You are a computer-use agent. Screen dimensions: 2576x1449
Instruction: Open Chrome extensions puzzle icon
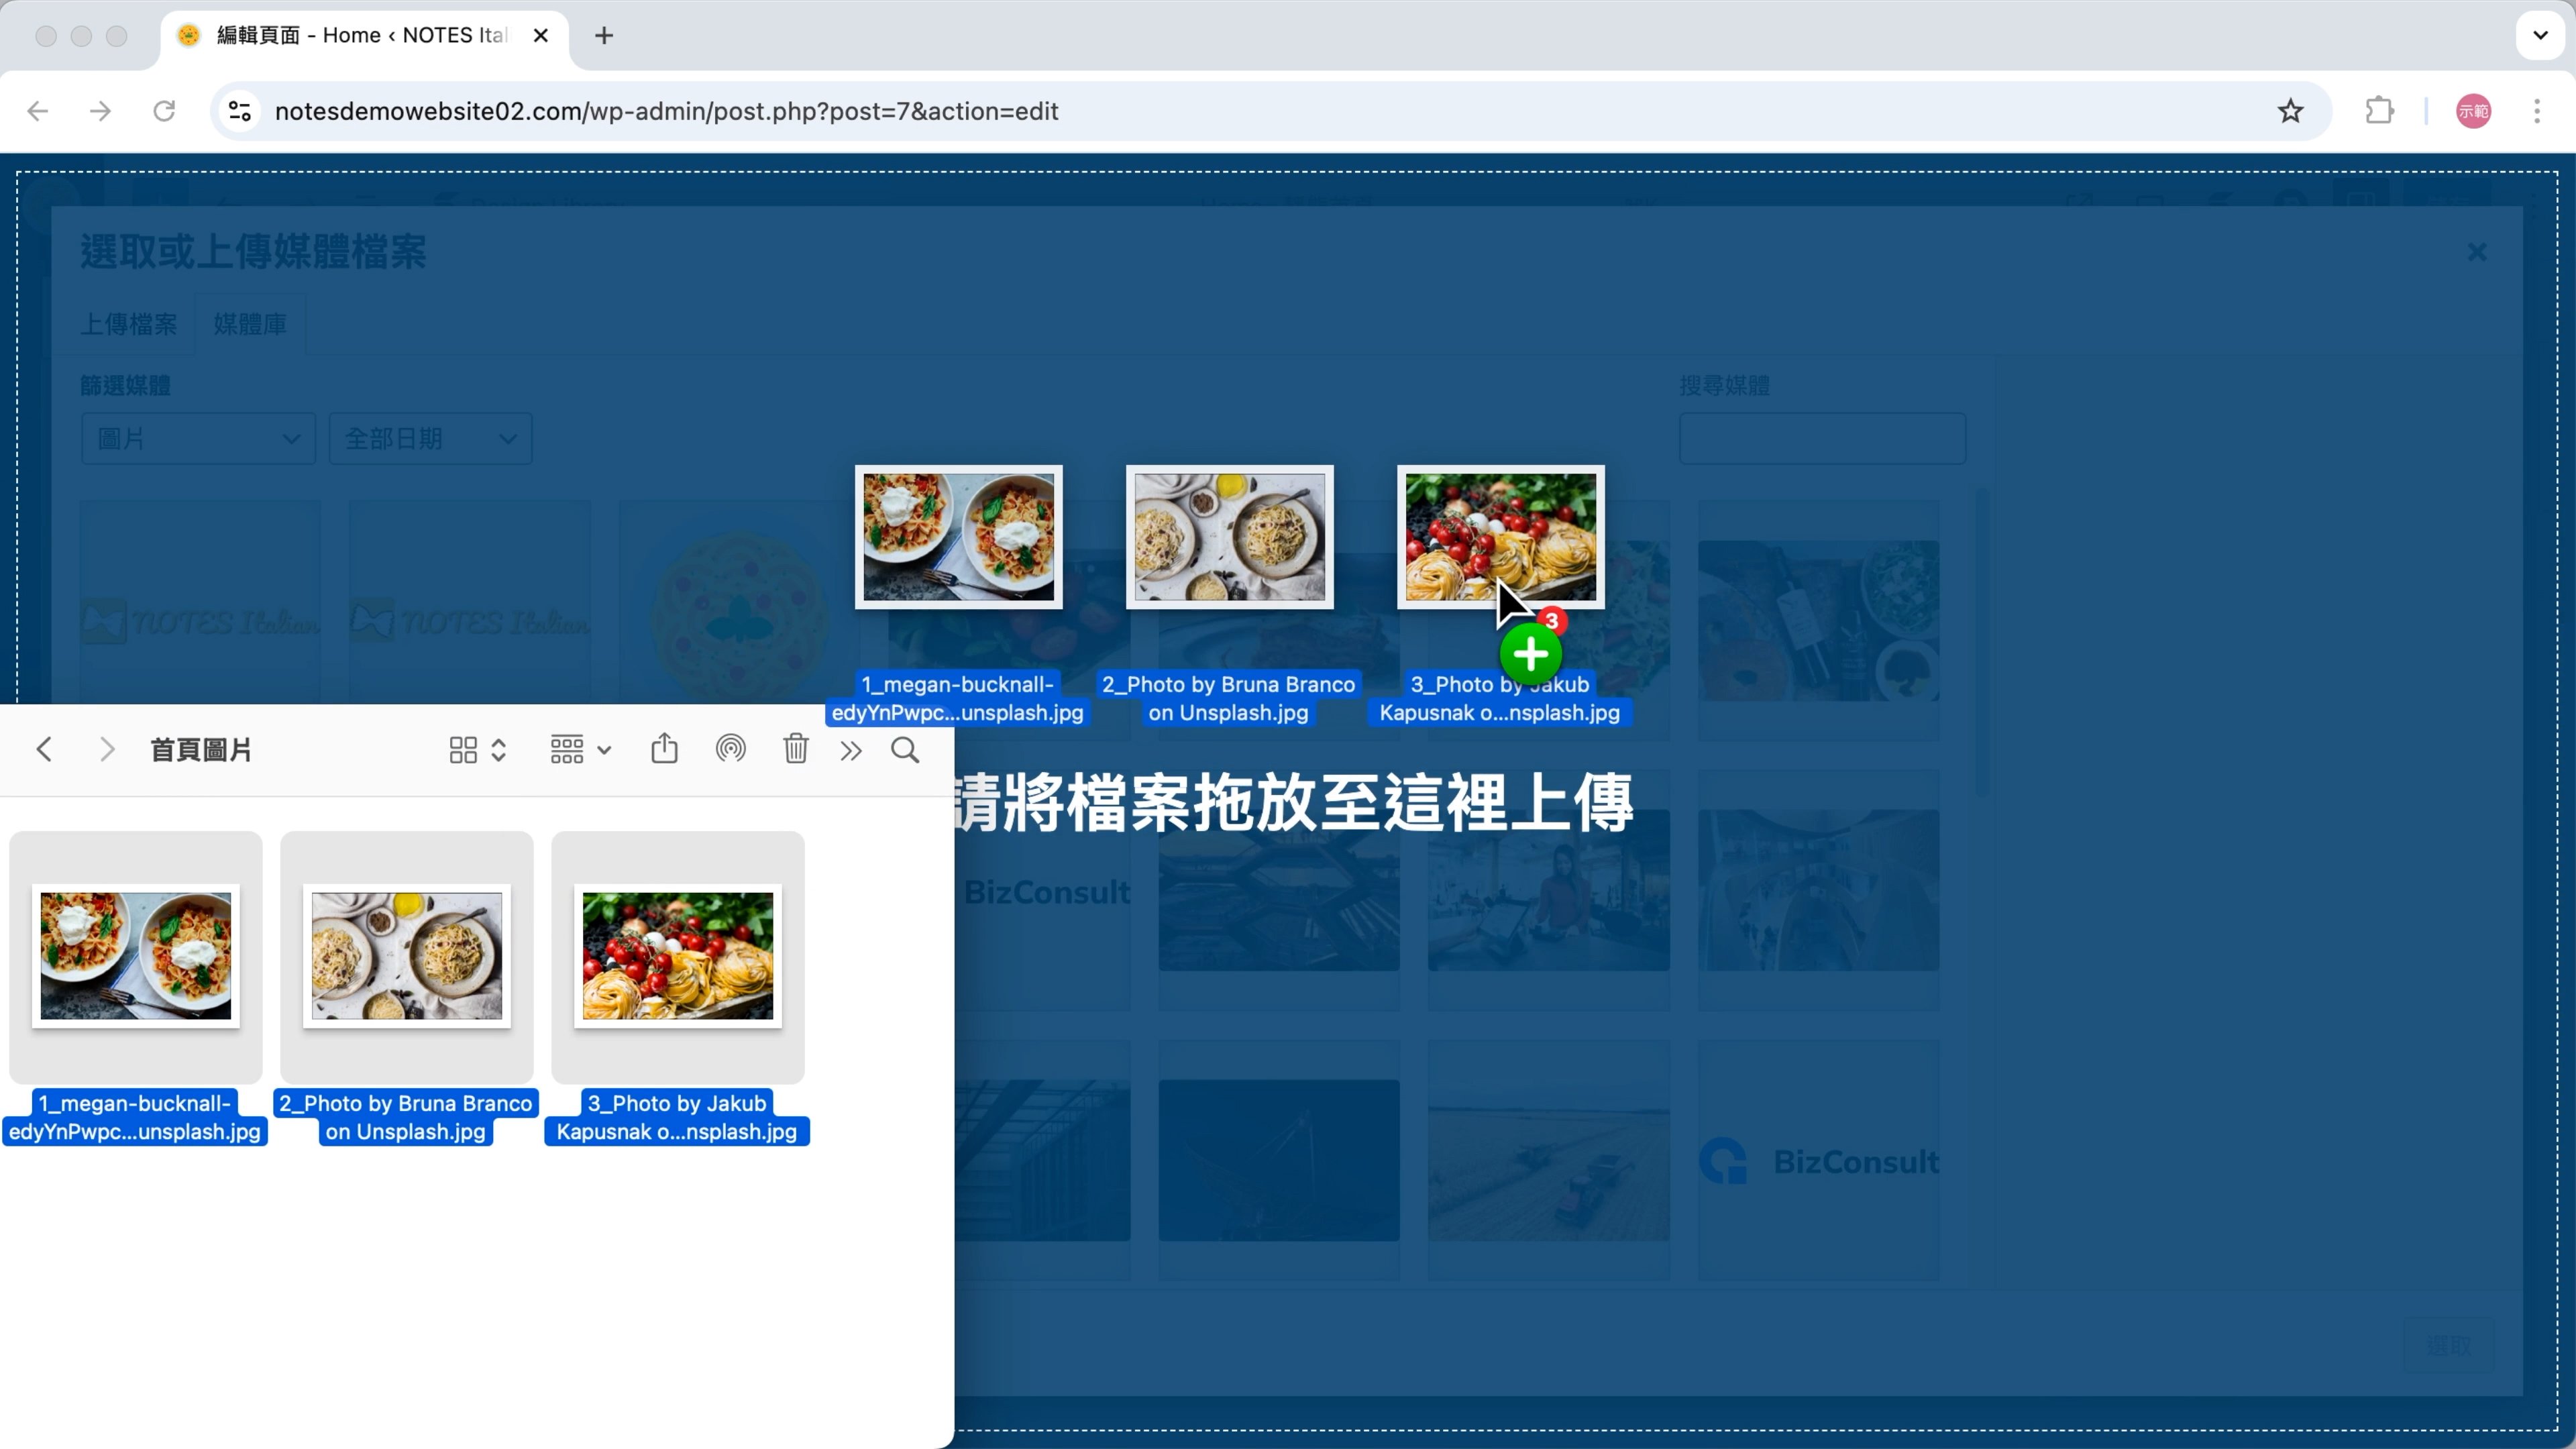tap(2379, 111)
